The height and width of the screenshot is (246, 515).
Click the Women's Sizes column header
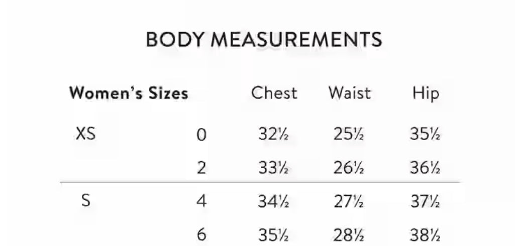[129, 93]
